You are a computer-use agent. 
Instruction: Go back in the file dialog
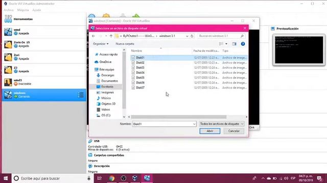click(x=94, y=36)
